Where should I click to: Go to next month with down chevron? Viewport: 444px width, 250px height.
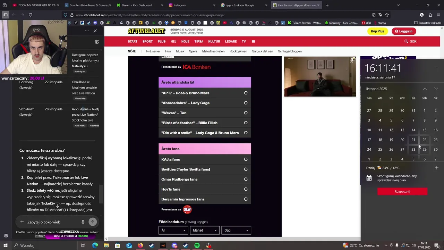436,89
